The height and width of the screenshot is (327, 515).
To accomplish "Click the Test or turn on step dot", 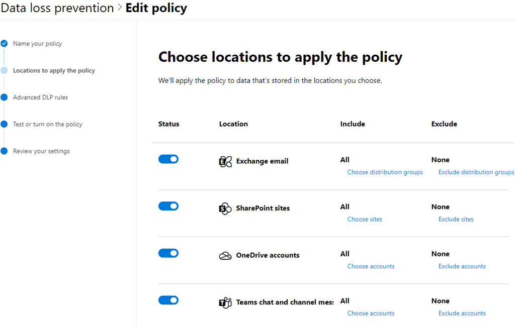I will pos(4,124).
